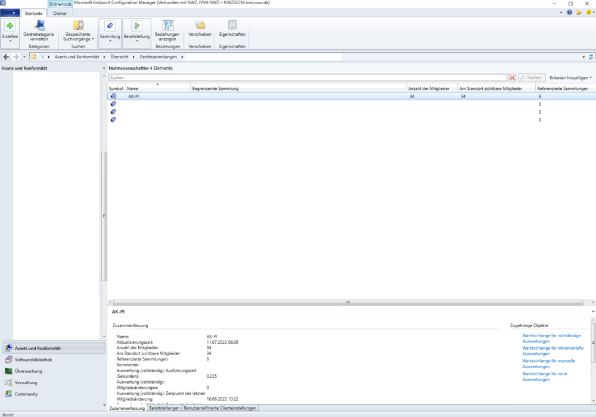The width and height of the screenshot is (596, 417).
Task: Refresh the view with the refresh icon
Action: (591, 57)
